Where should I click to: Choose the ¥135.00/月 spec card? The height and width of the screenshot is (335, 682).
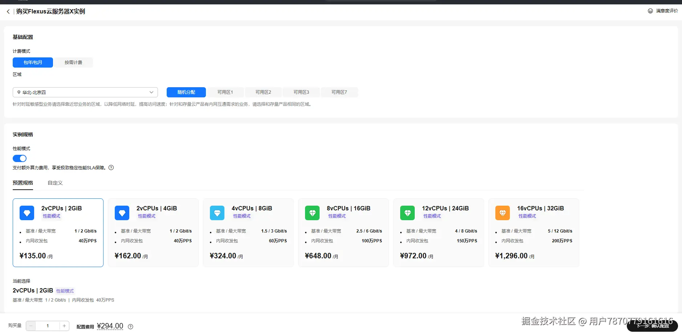click(58, 233)
